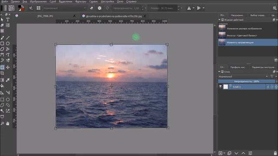
Task: Select the Calligraphy pen tool
Action: click(x=2, y=25)
